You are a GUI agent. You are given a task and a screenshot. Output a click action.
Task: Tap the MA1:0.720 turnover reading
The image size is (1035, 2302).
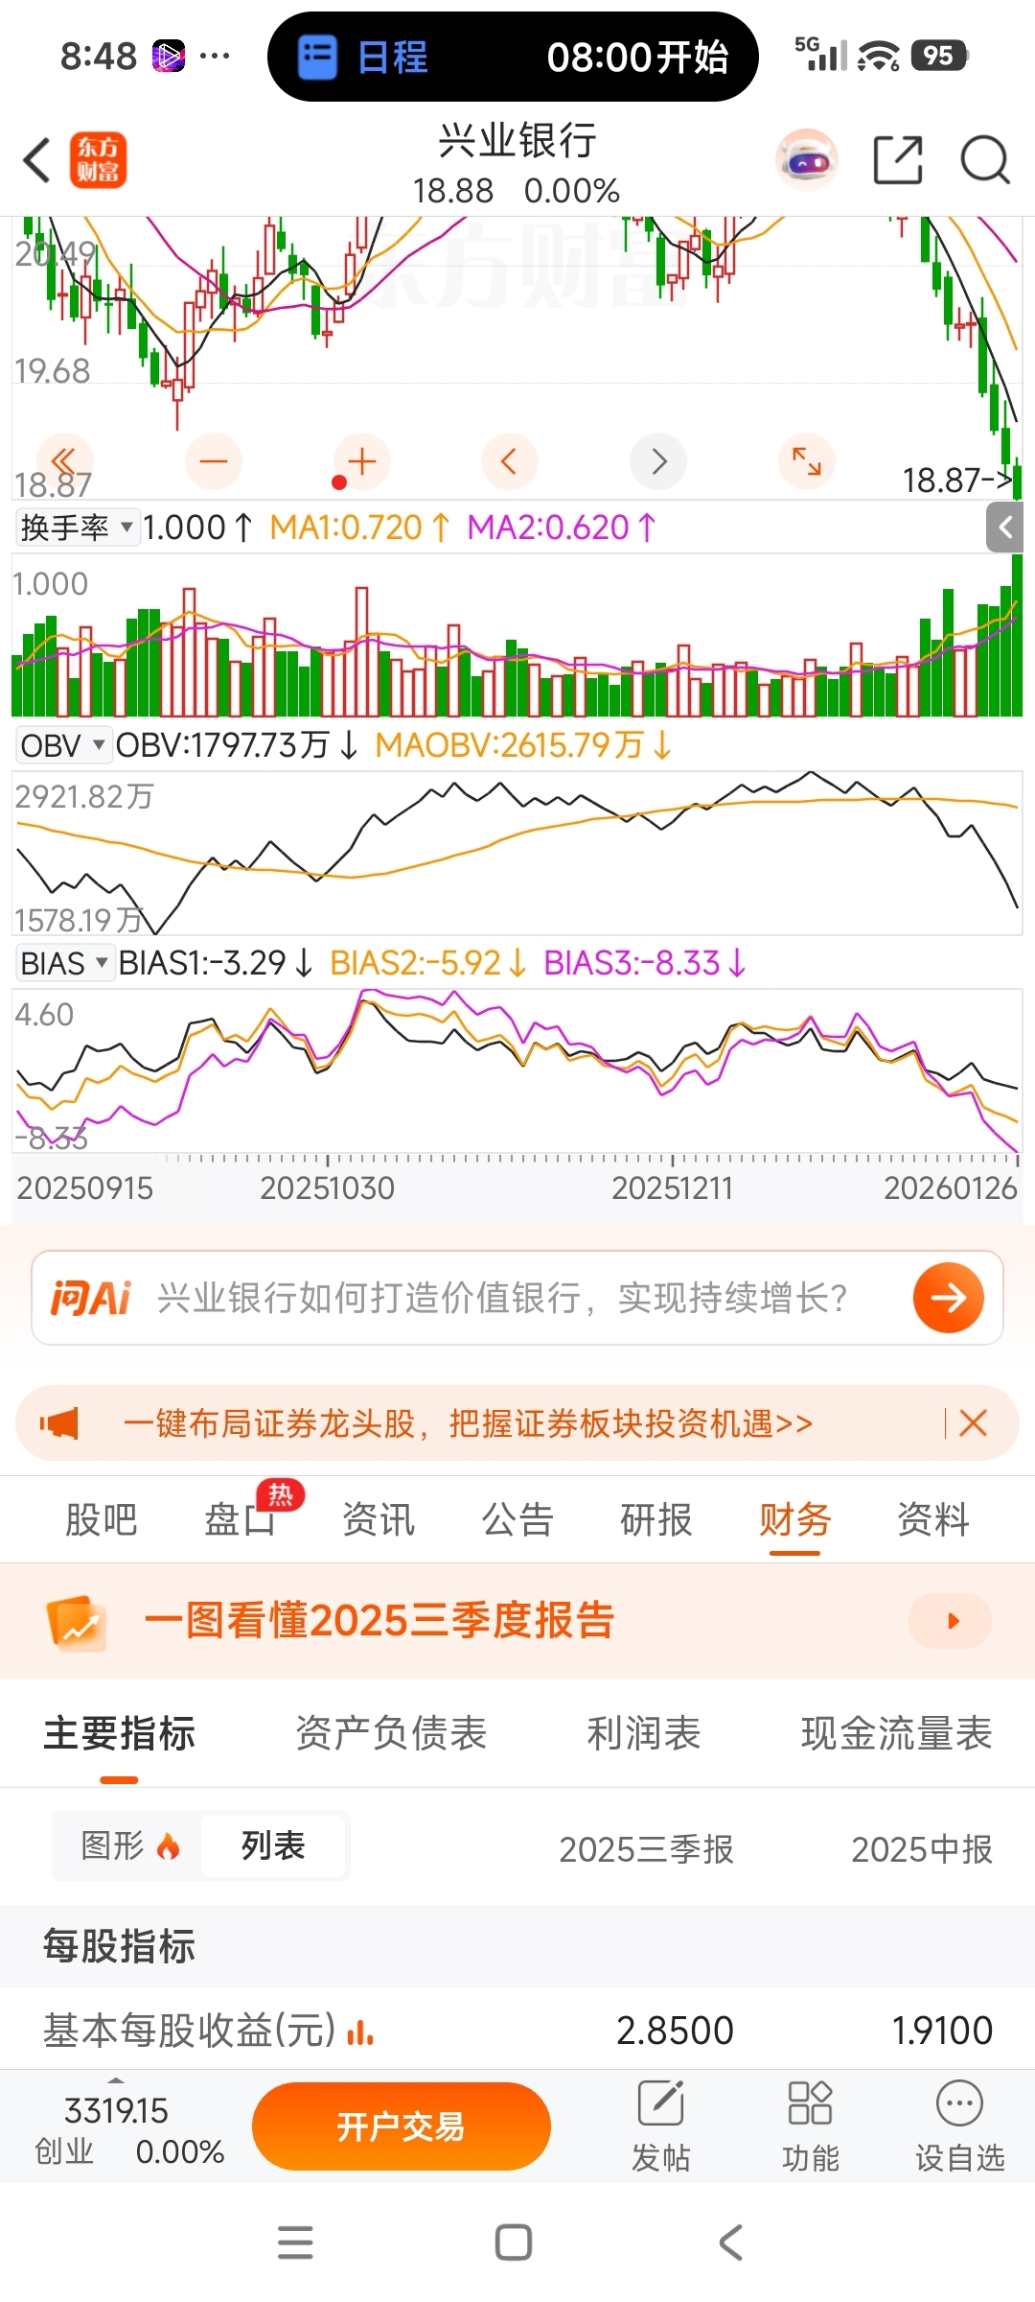(x=360, y=528)
